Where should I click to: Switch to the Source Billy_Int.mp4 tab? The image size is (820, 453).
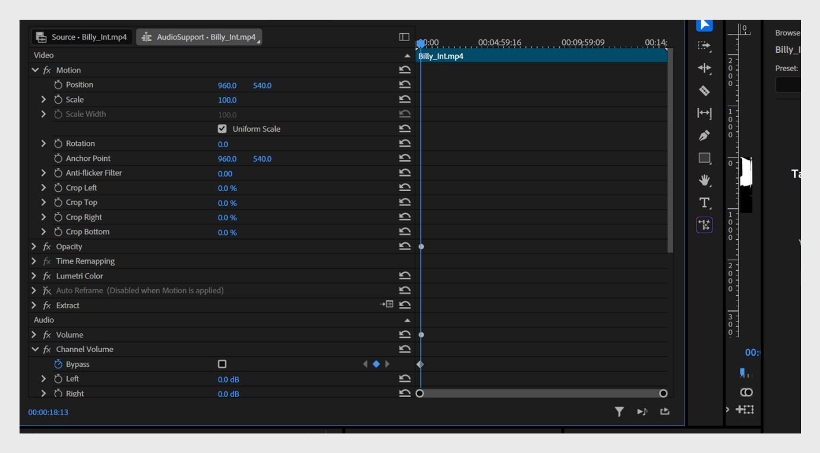point(81,36)
